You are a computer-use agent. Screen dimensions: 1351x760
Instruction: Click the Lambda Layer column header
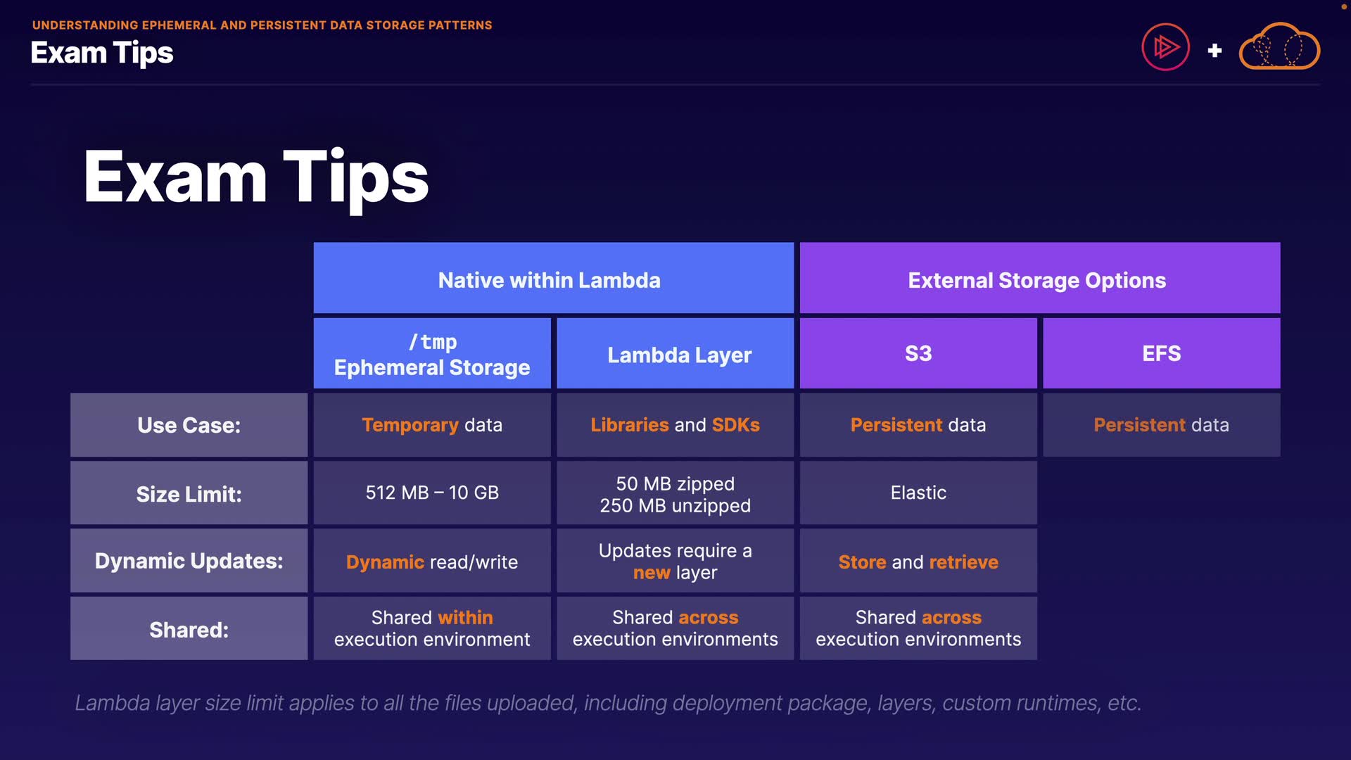point(675,353)
